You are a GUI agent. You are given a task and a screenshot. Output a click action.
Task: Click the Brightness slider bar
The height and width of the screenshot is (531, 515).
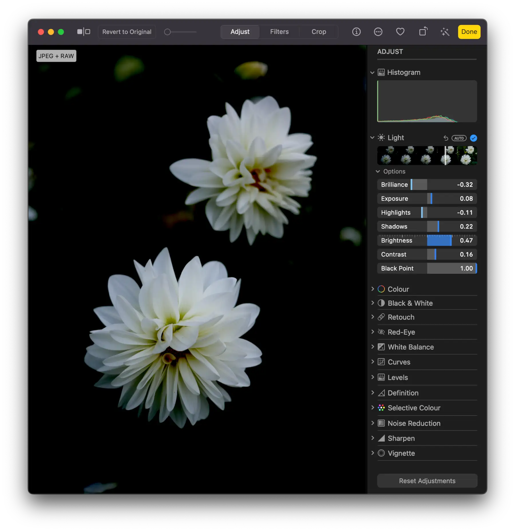(x=427, y=240)
